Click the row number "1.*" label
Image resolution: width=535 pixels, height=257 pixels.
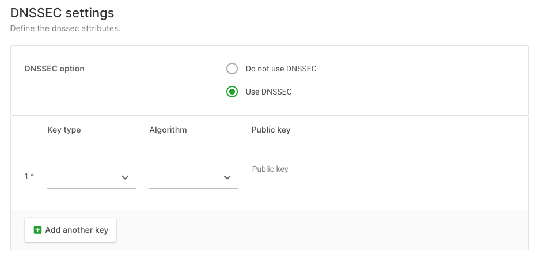pos(29,176)
